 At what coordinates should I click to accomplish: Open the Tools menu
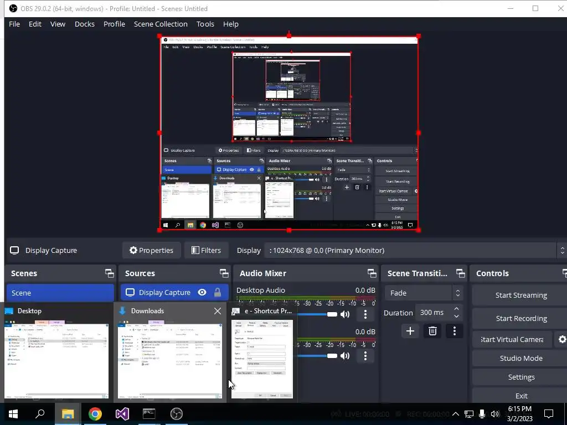coord(205,24)
